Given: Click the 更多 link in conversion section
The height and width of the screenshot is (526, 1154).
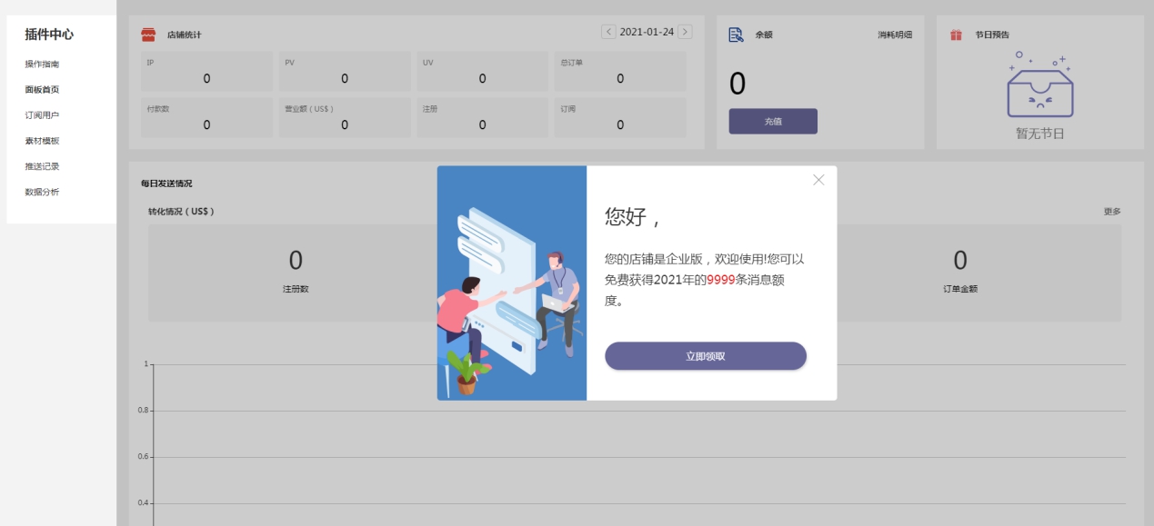Looking at the screenshot, I should click(x=1111, y=212).
